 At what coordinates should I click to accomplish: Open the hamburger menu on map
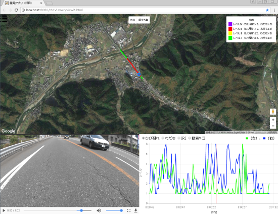pyautogui.click(x=4, y=18)
